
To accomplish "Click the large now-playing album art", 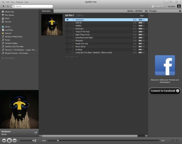I will point(19,109).
